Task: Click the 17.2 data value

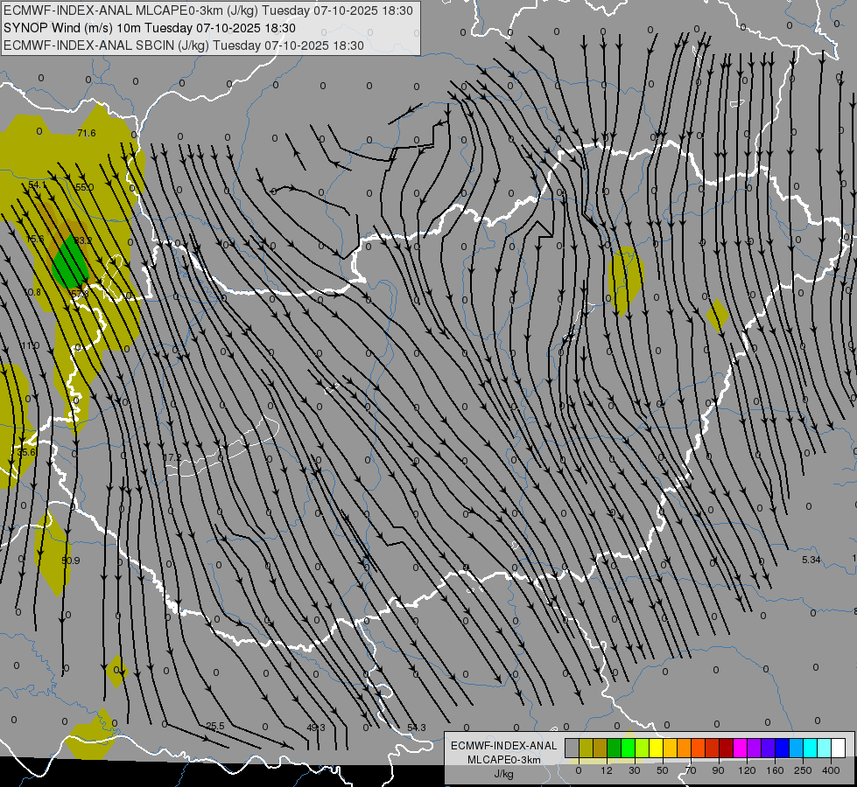Action: point(172,457)
